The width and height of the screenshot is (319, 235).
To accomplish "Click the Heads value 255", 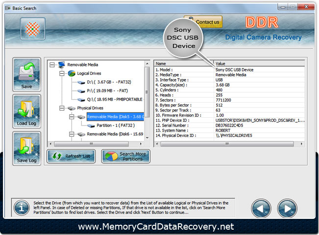I will click(219, 95).
